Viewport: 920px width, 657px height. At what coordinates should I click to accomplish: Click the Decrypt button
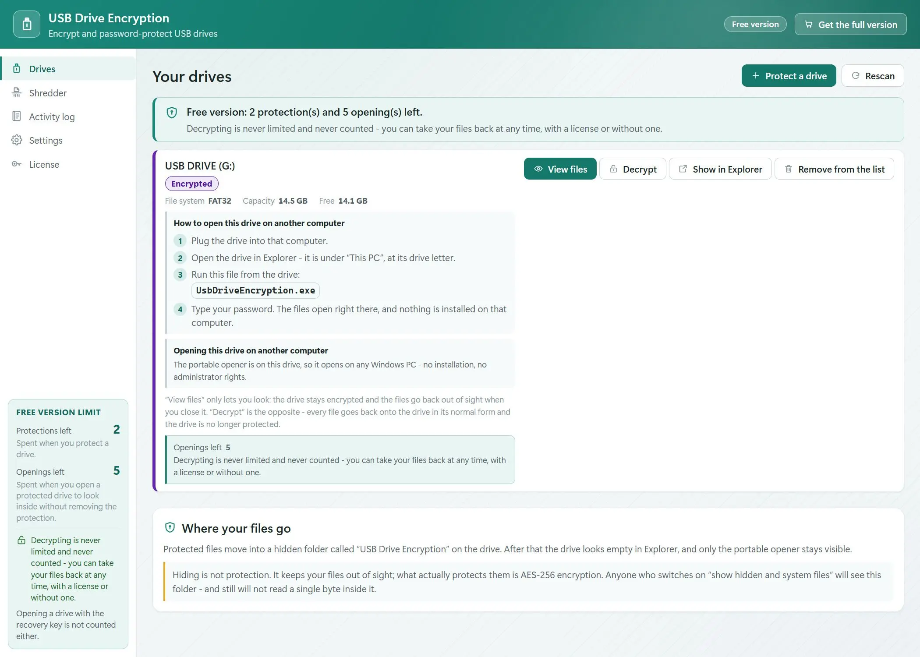pyautogui.click(x=633, y=169)
